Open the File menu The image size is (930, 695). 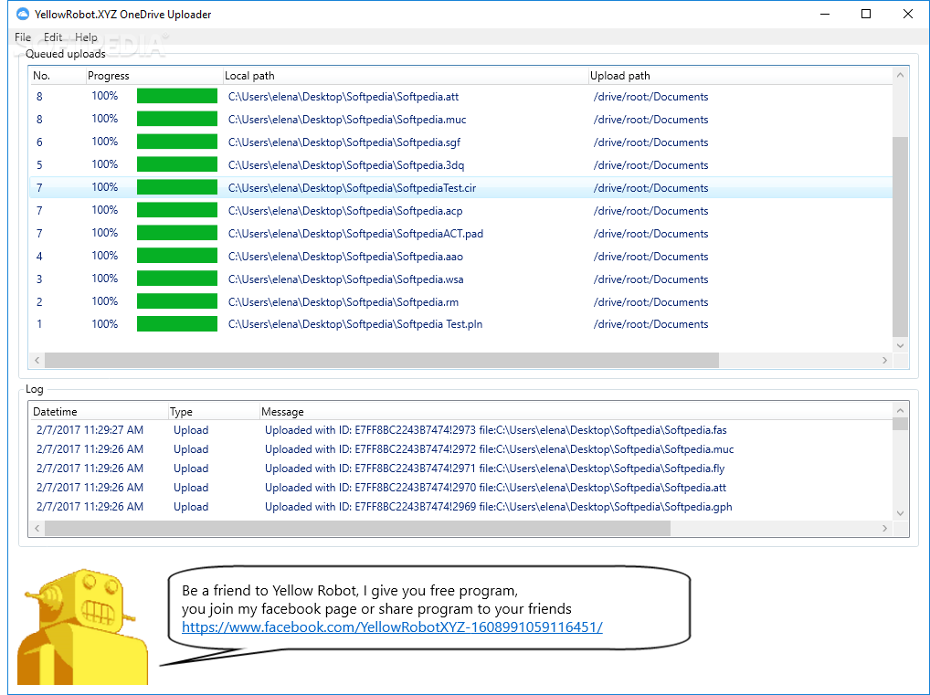coord(23,37)
